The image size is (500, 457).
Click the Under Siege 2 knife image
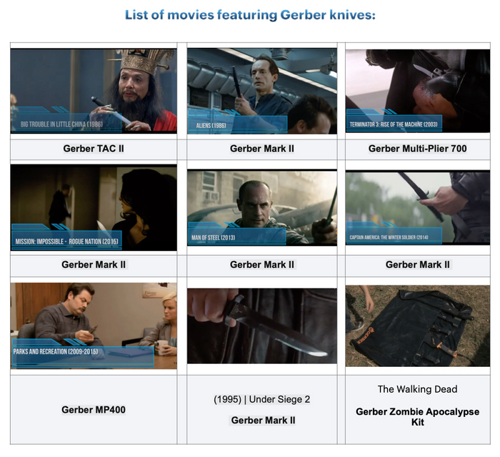[262, 325]
